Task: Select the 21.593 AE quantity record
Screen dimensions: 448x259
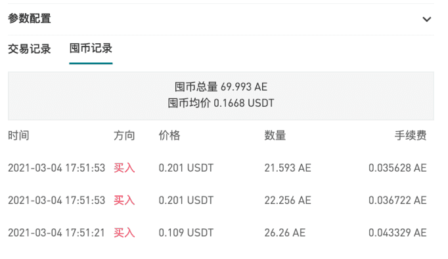Action: pos(288,168)
